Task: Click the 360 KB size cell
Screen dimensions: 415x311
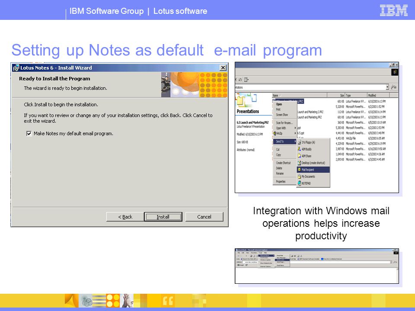Action: (341, 122)
